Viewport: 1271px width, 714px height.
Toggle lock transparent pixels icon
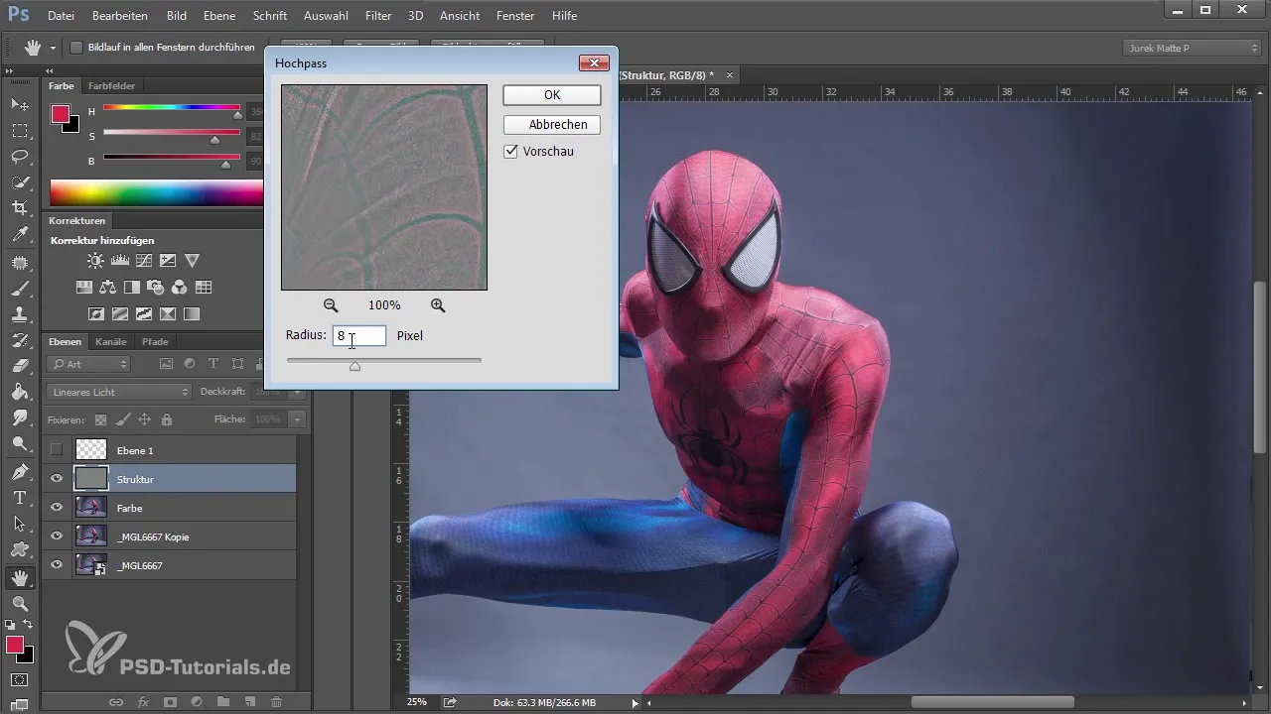(100, 419)
